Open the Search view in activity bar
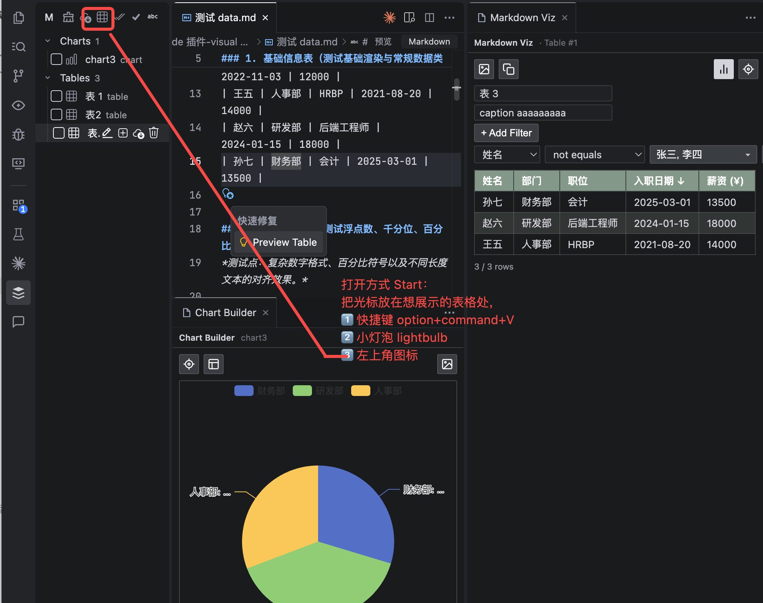The image size is (763, 603). (x=18, y=47)
